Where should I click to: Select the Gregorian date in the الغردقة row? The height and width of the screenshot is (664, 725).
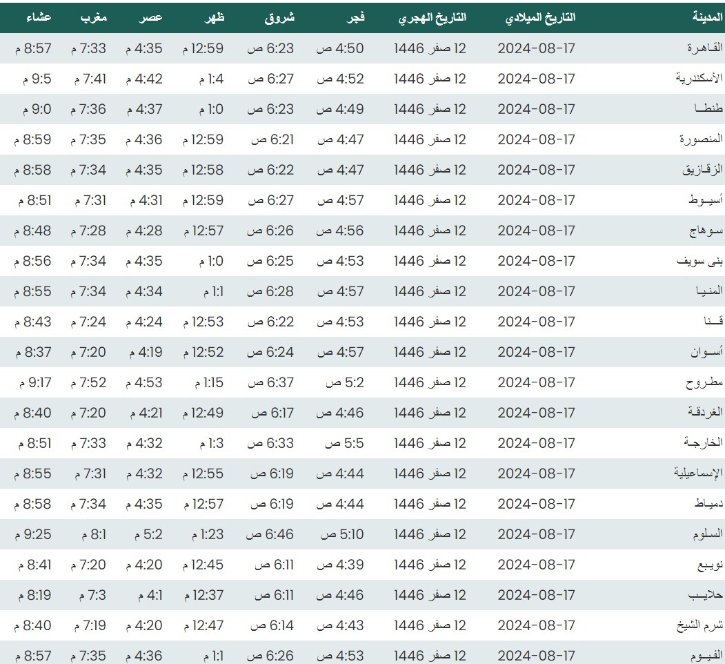tap(536, 413)
